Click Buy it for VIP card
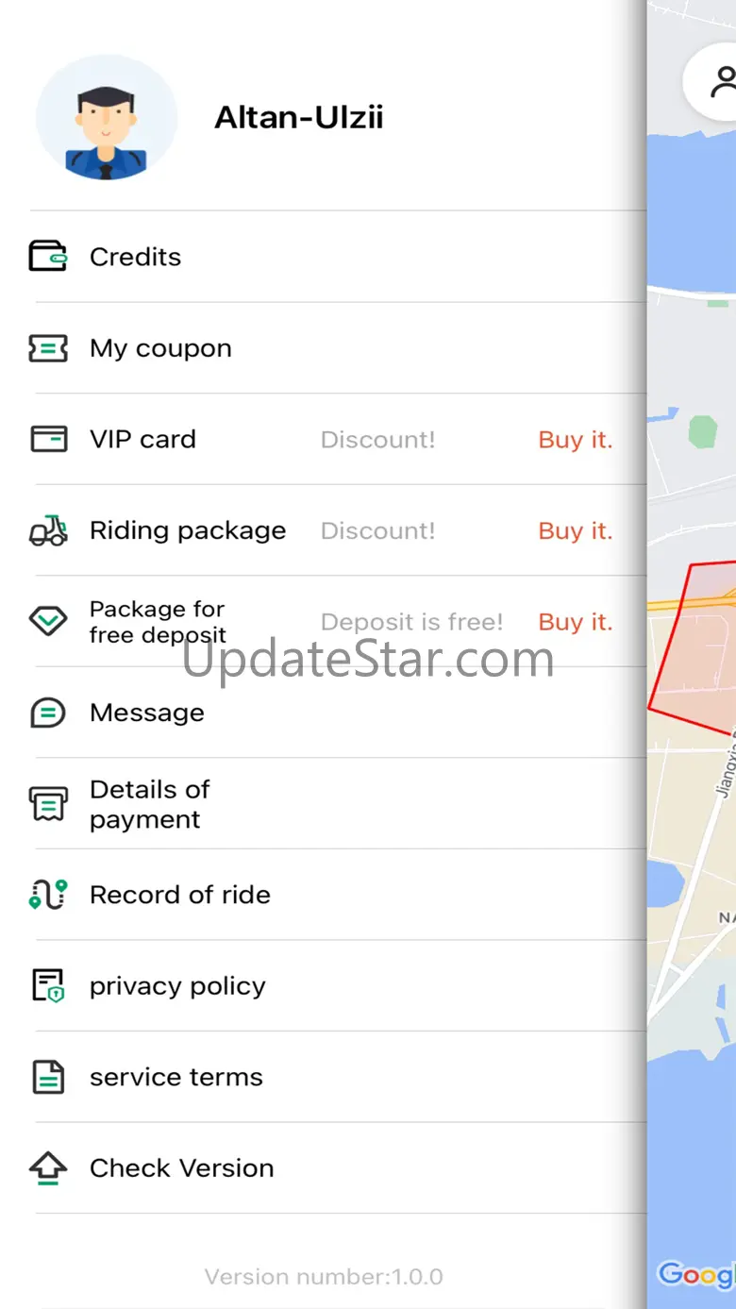 coord(575,440)
